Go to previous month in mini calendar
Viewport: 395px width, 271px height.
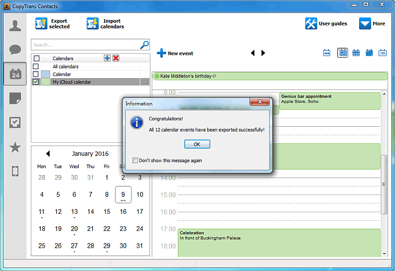pyautogui.click(x=48, y=154)
